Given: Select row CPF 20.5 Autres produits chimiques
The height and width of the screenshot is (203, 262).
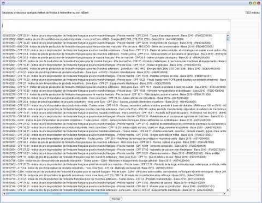Looking at the screenshot, I should coord(114,57).
